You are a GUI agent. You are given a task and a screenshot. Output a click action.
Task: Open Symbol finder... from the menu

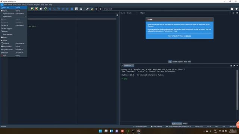point(14,50)
